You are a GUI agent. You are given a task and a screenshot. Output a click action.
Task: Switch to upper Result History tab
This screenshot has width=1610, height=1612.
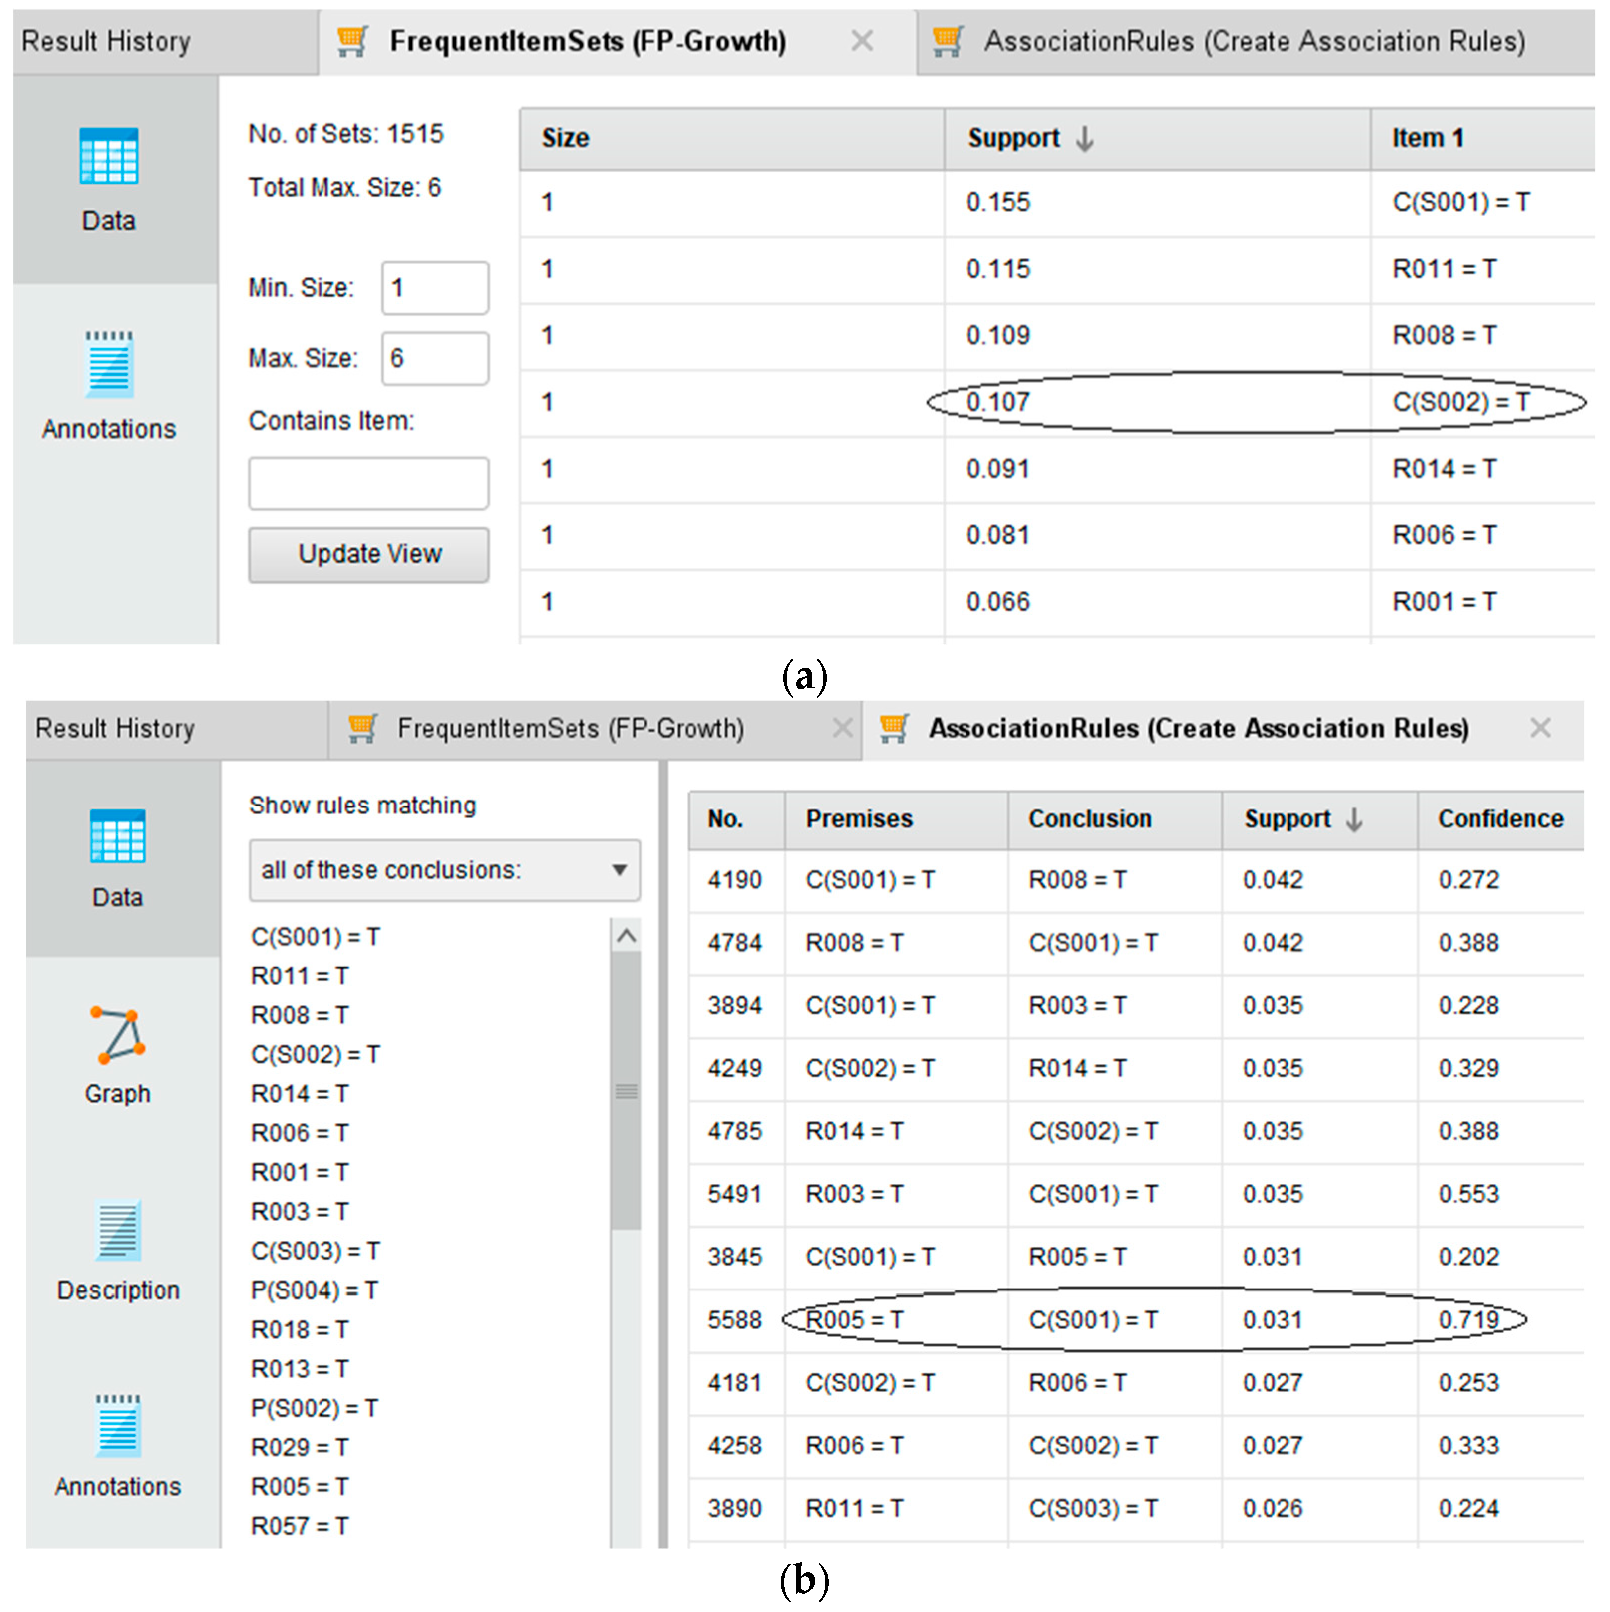[x=106, y=41]
